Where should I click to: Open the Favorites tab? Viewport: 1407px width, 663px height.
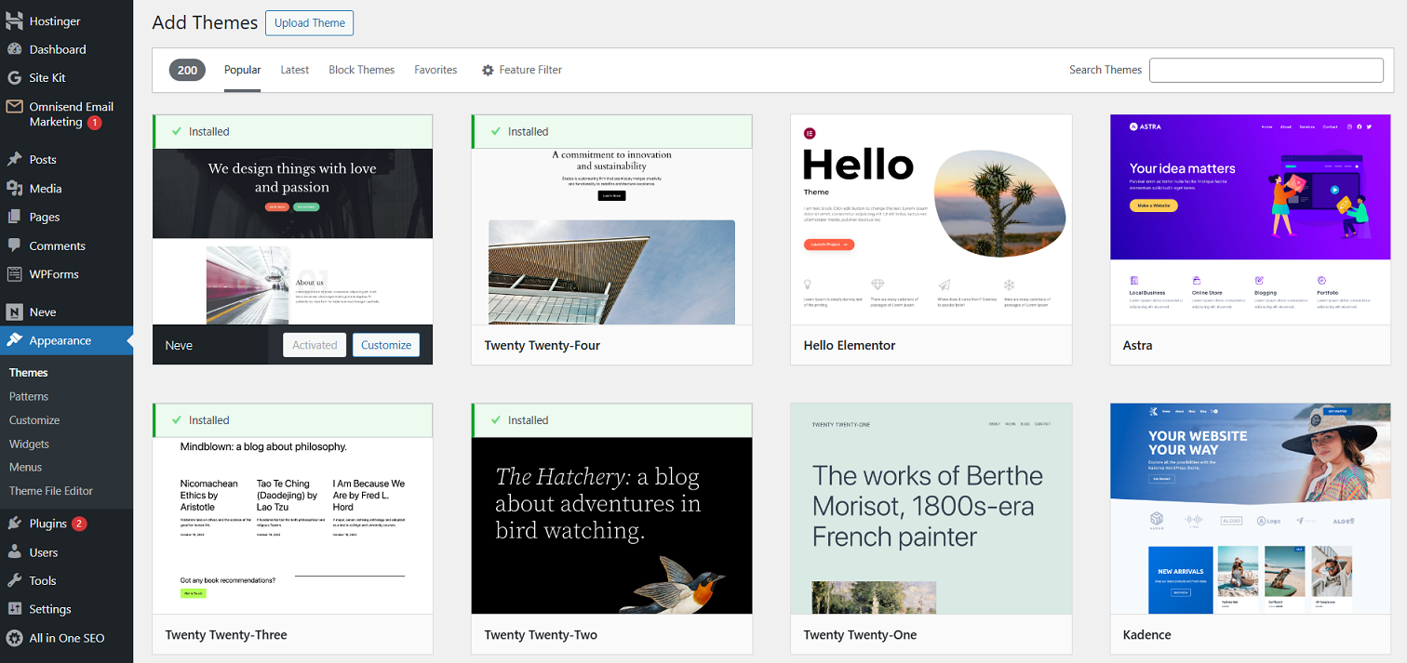pos(435,70)
